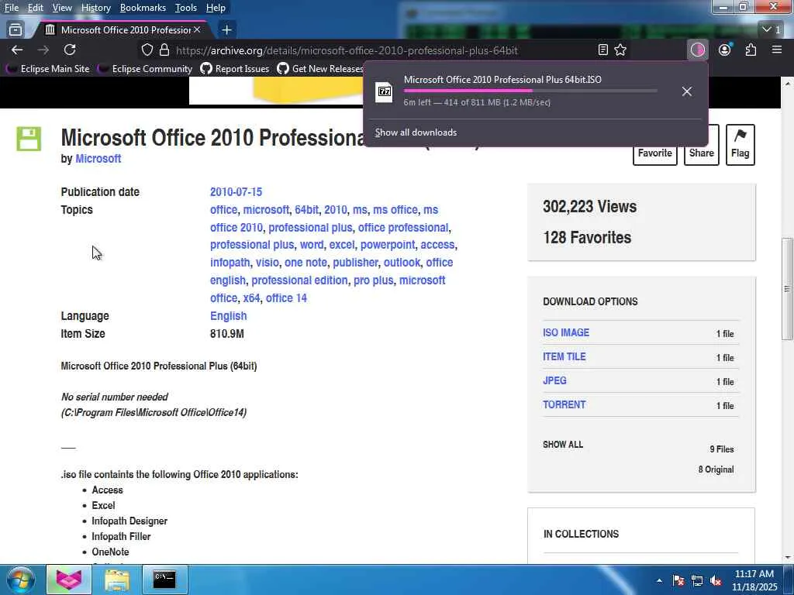Open JPEG download option
This screenshot has width=794, height=595.
[x=554, y=380]
